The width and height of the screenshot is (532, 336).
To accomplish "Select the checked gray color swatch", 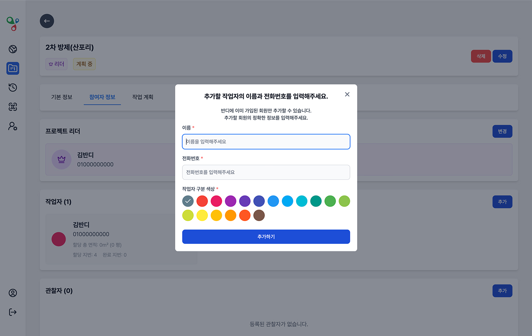I will pyautogui.click(x=188, y=201).
